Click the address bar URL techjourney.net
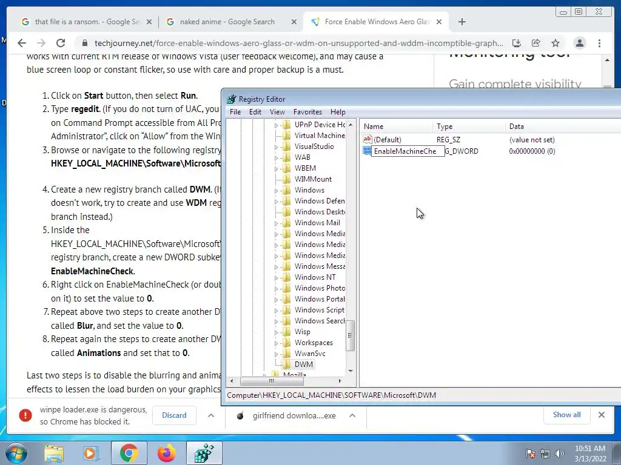This screenshot has width=621, height=465. pos(299,43)
